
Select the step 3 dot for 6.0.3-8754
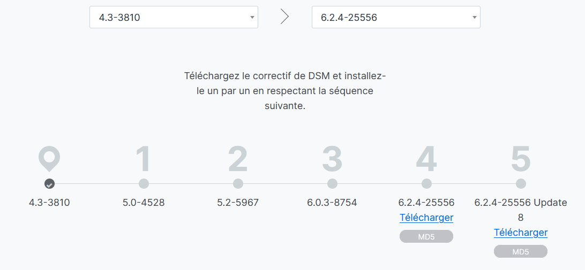(x=333, y=183)
